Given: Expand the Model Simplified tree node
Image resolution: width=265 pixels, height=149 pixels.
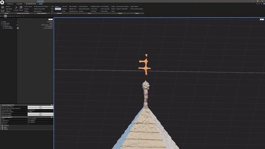Looking at the screenshot, I should (x=3, y=28).
